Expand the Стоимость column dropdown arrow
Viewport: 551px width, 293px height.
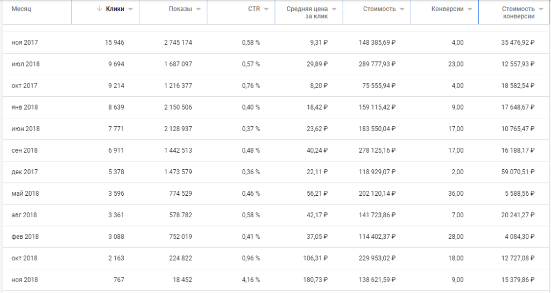click(402, 9)
